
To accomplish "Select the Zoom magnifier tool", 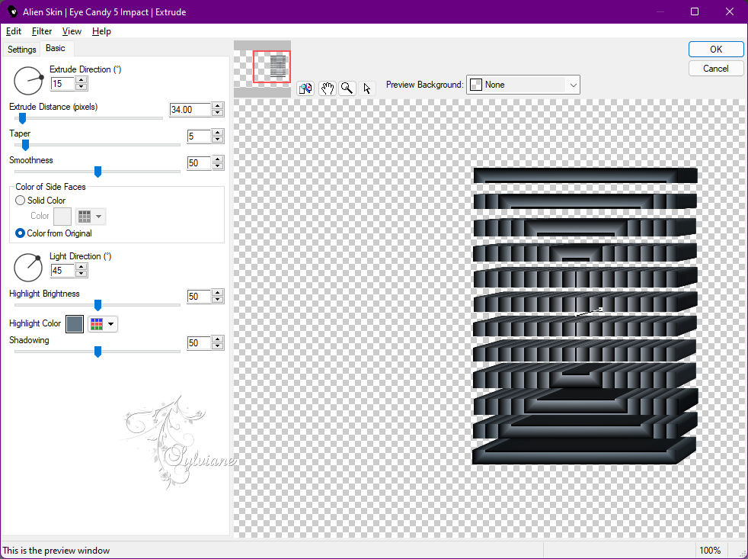I will tap(347, 88).
